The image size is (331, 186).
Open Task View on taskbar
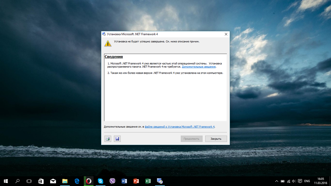click(x=29, y=181)
